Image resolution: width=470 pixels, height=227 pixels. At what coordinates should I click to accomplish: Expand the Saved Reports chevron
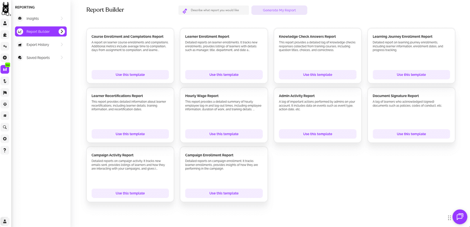tap(61, 58)
